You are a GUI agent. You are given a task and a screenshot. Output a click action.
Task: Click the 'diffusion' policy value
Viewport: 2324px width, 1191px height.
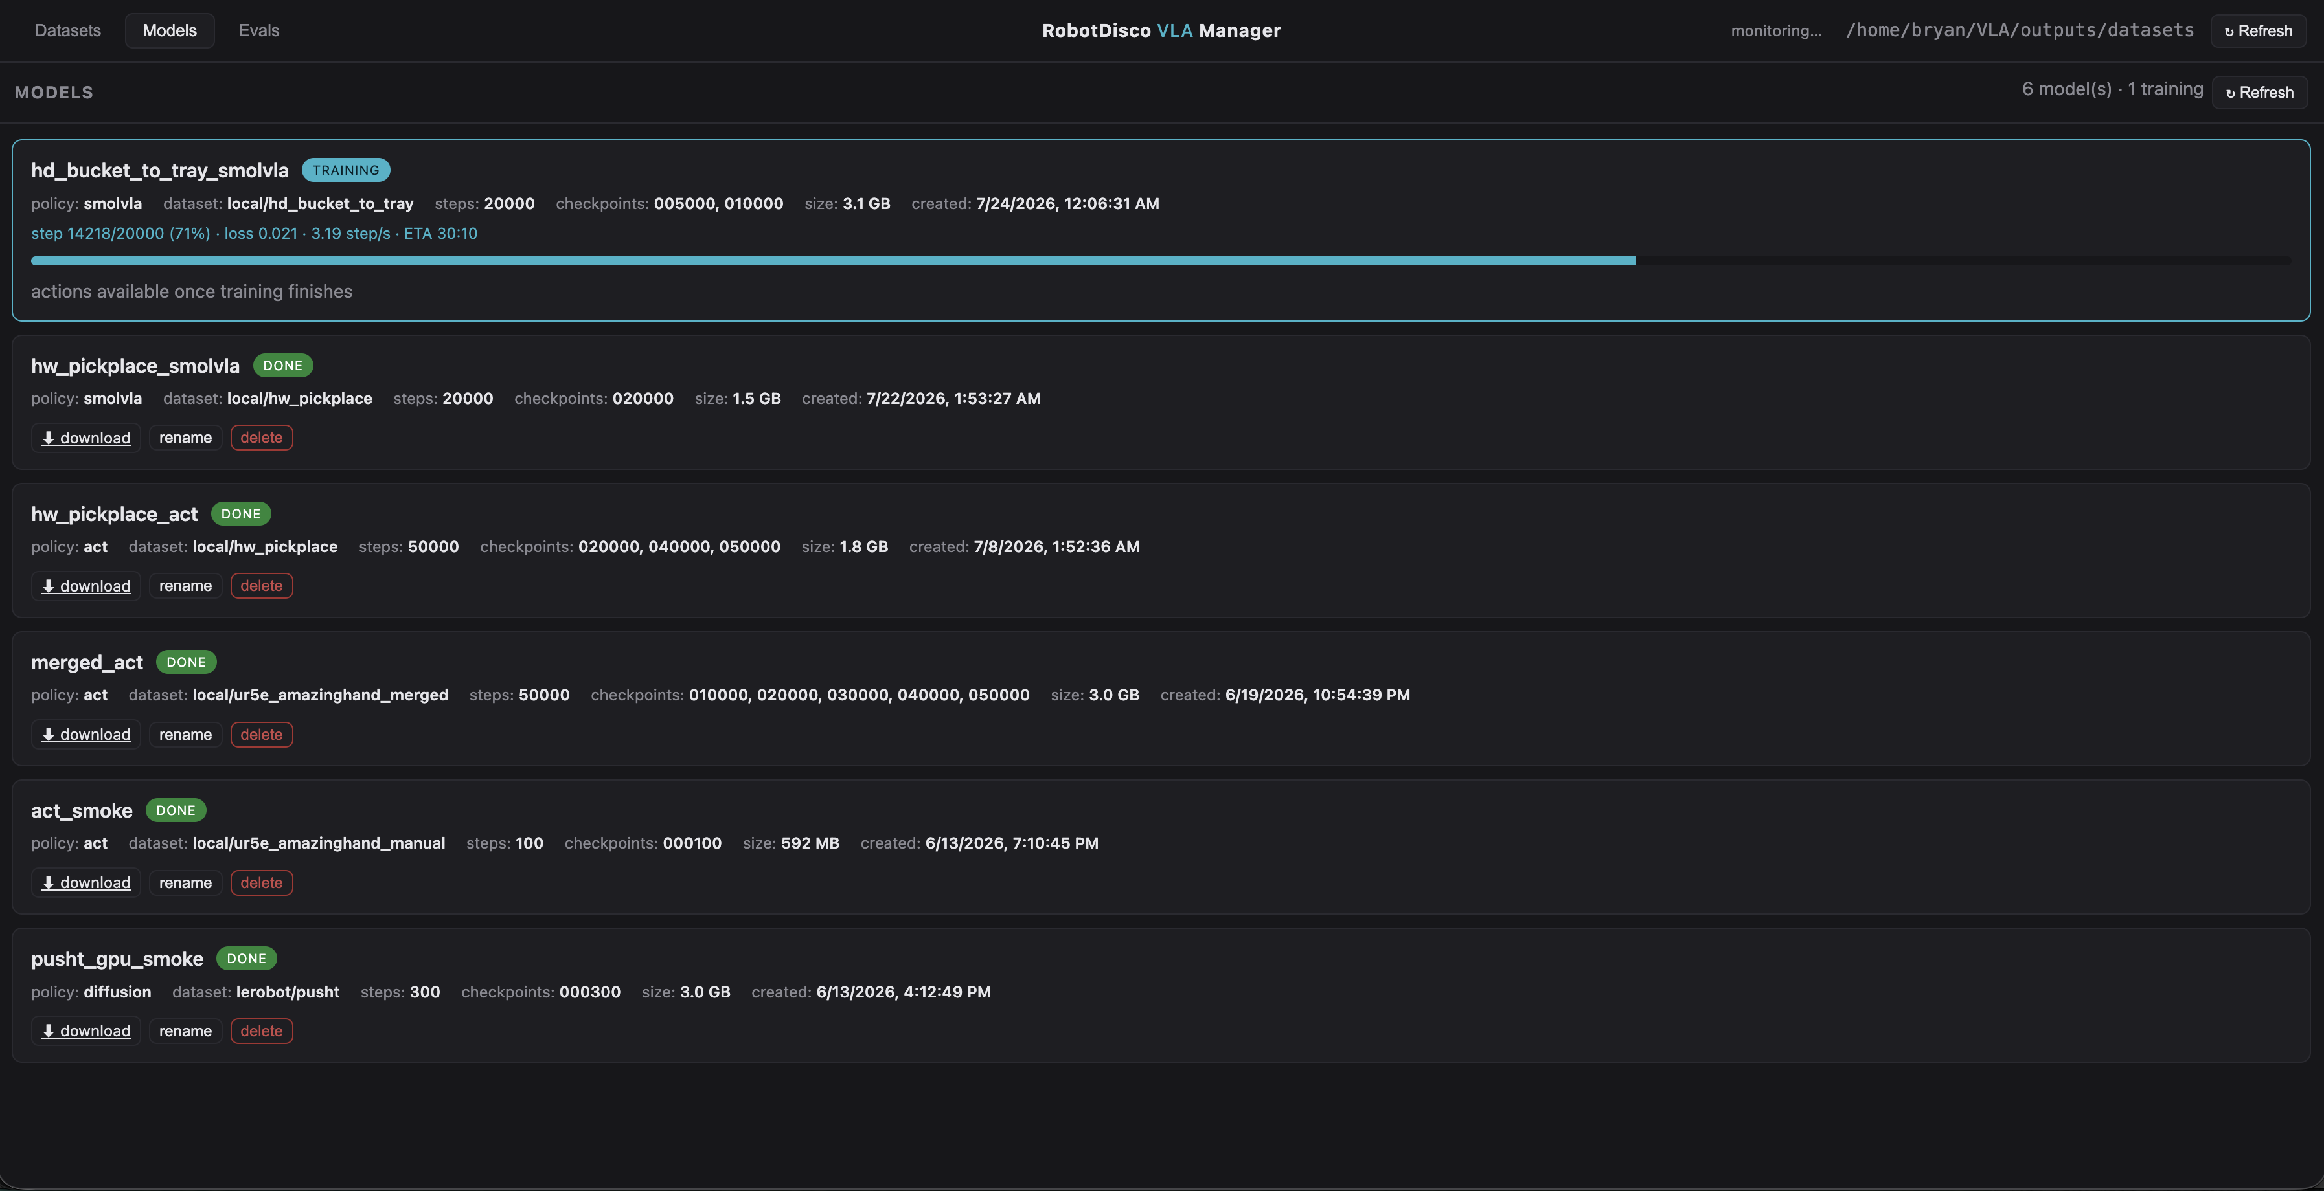point(117,992)
